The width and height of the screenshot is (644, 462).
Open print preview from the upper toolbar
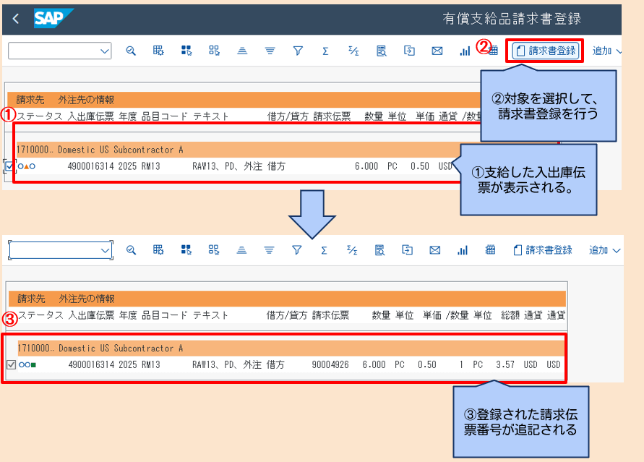[381, 51]
